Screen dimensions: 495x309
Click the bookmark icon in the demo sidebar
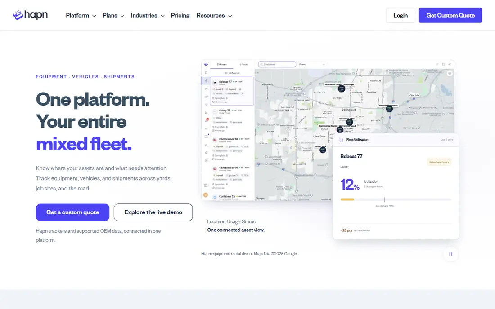206,73
